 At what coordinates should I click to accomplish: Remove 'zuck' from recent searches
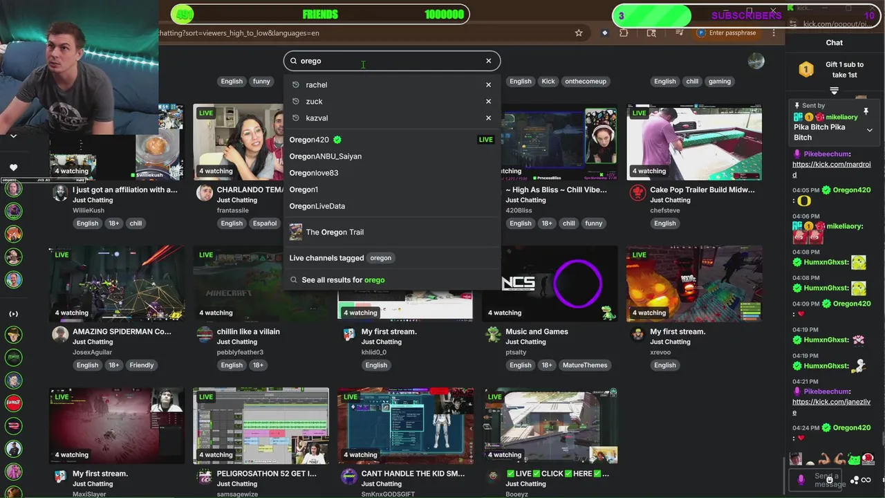pyautogui.click(x=488, y=102)
